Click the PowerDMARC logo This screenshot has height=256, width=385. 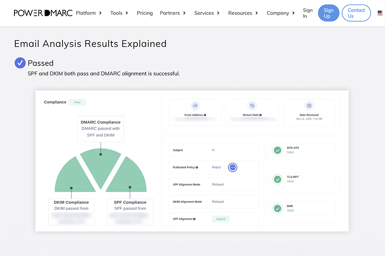coord(43,13)
